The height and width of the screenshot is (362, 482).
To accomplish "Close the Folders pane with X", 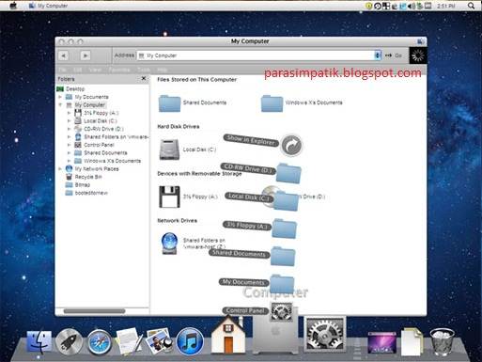I will (144, 78).
